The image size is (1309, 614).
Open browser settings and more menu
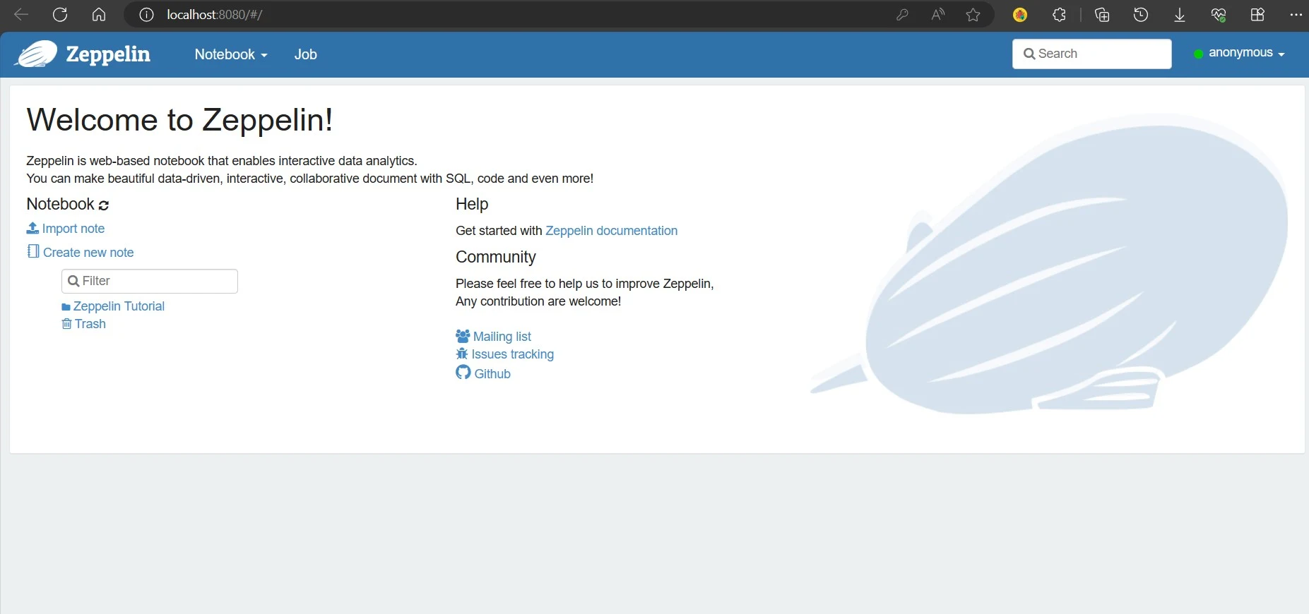click(1296, 15)
